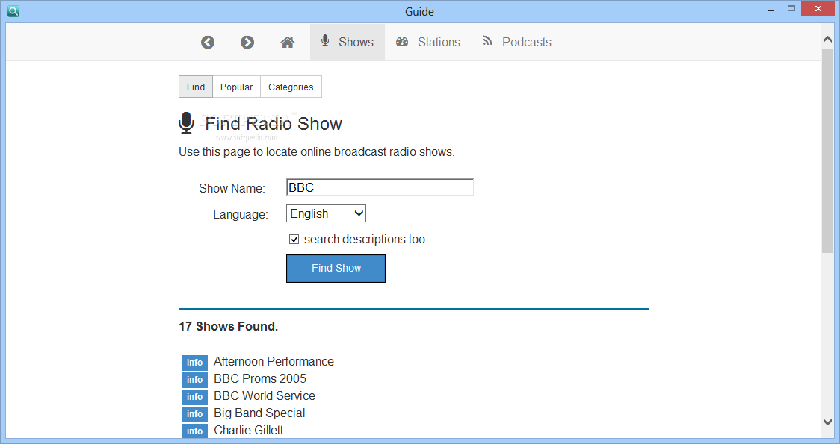Go back with the left arrow icon
Image resolution: width=840 pixels, height=444 pixels.
pyautogui.click(x=208, y=43)
